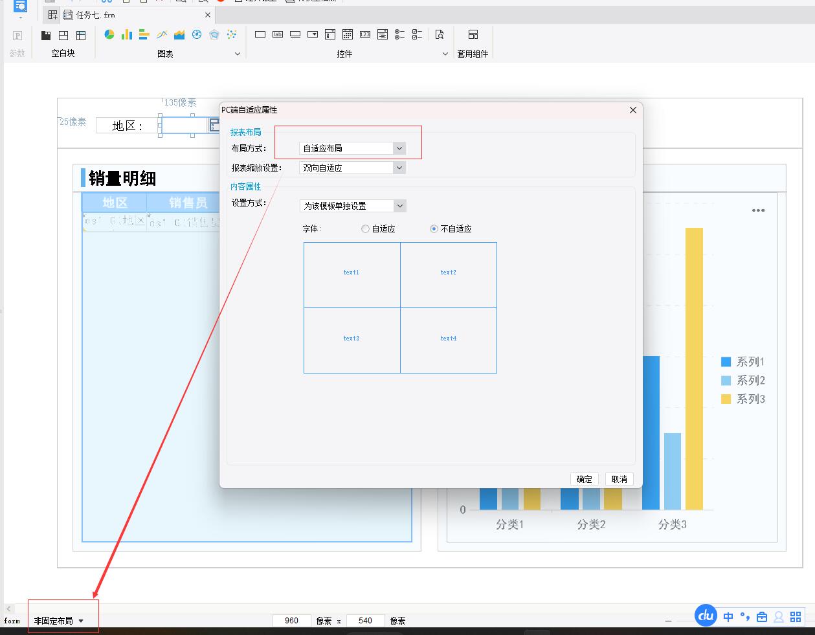This screenshot has height=635, width=815.
Task: Click the 取消 button
Action: [619, 479]
